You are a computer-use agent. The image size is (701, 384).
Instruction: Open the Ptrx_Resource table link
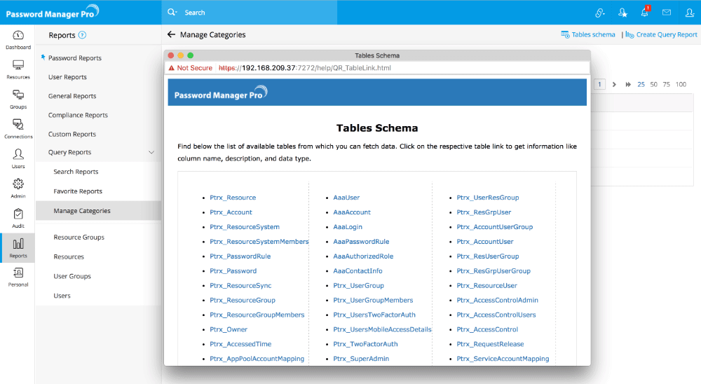233,198
